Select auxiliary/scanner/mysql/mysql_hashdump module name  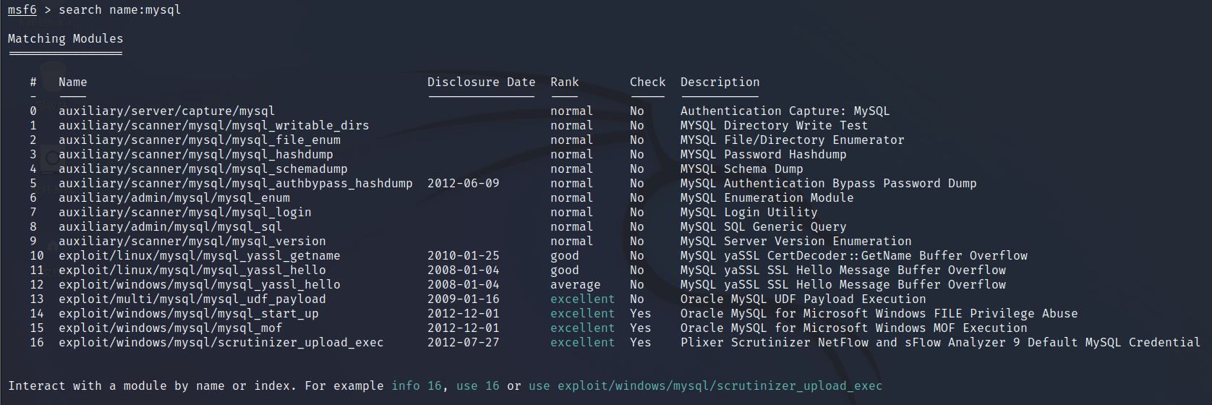[x=196, y=155]
